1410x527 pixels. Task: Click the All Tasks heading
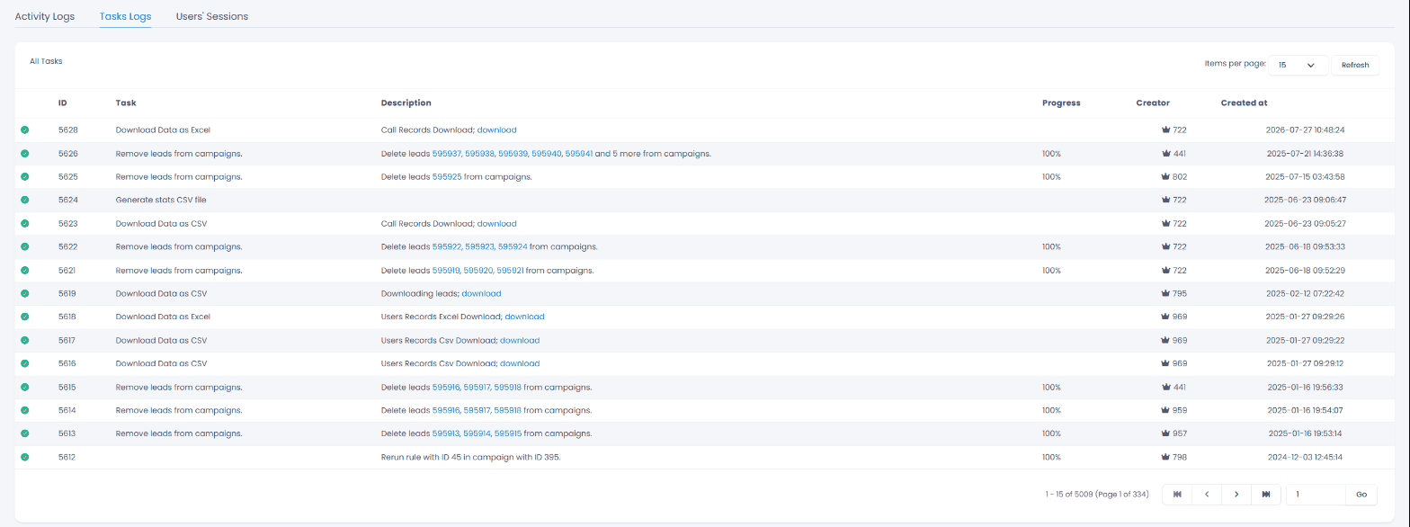coord(46,61)
